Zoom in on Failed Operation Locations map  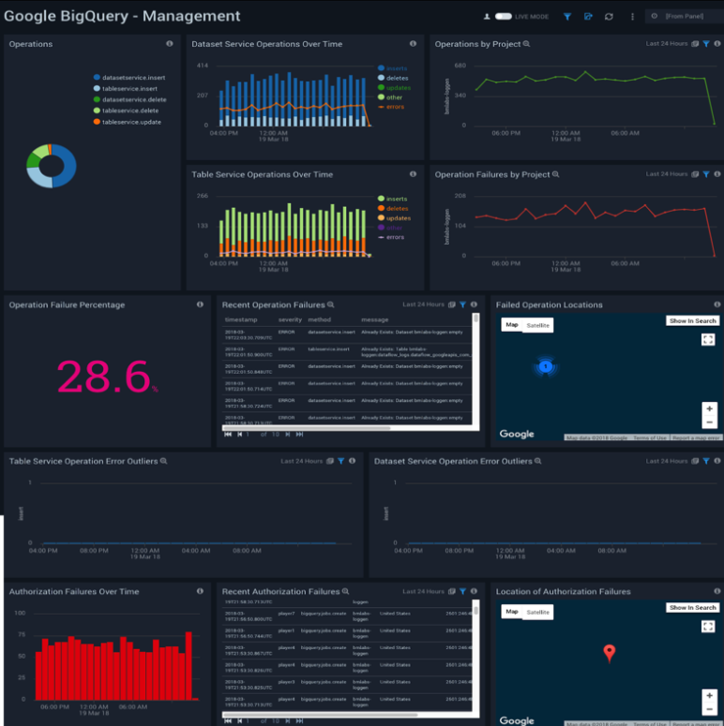pos(709,408)
